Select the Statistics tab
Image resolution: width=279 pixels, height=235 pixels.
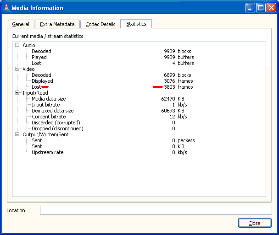136,24
